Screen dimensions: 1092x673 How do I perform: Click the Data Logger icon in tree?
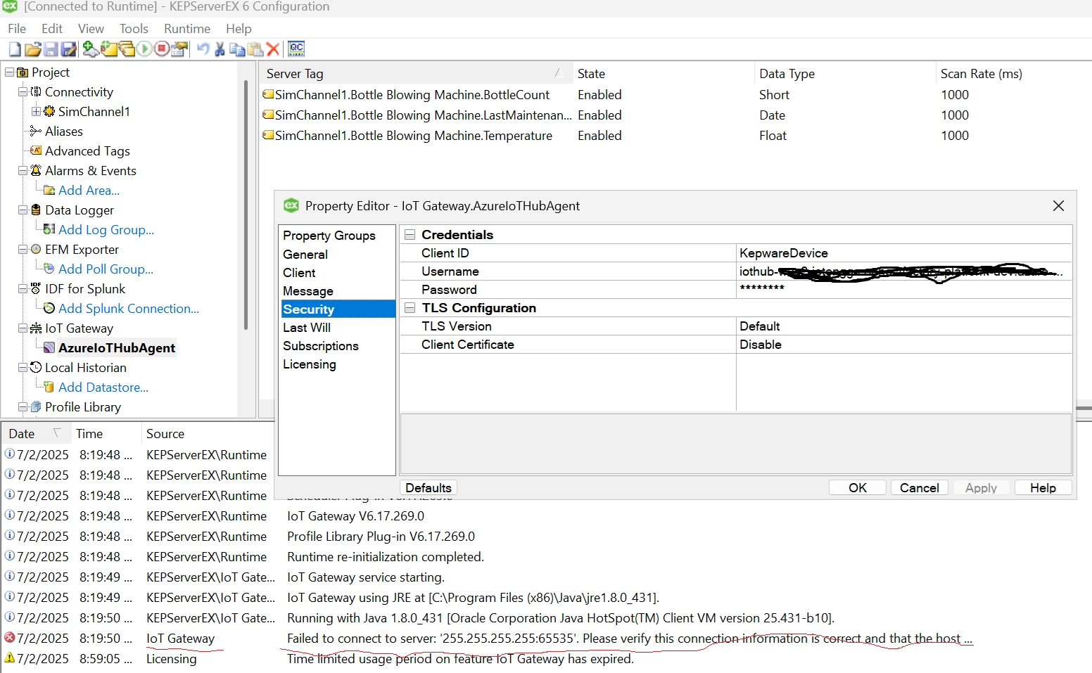pyautogui.click(x=36, y=210)
